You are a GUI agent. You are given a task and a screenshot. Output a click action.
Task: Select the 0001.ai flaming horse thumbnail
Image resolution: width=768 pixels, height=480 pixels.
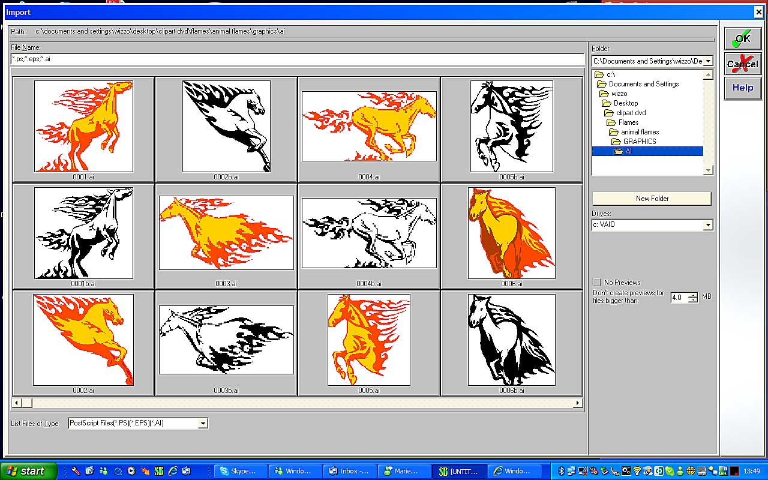tap(83, 127)
